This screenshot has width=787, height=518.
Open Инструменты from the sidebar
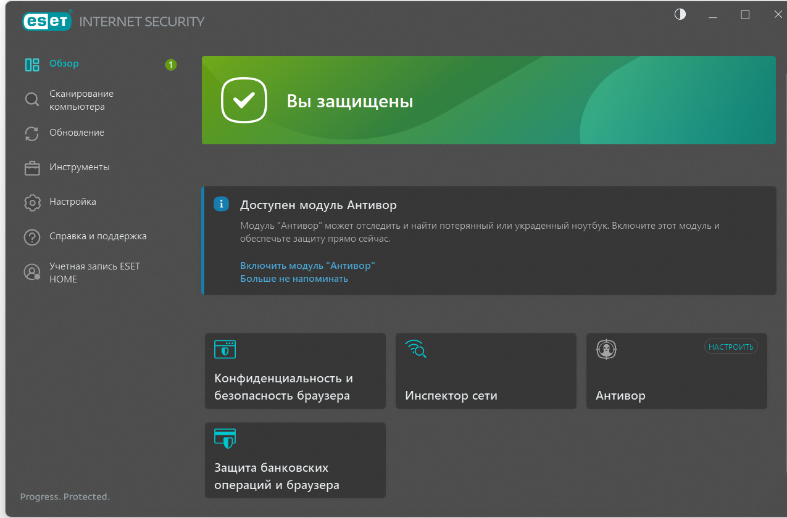click(x=79, y=167)
